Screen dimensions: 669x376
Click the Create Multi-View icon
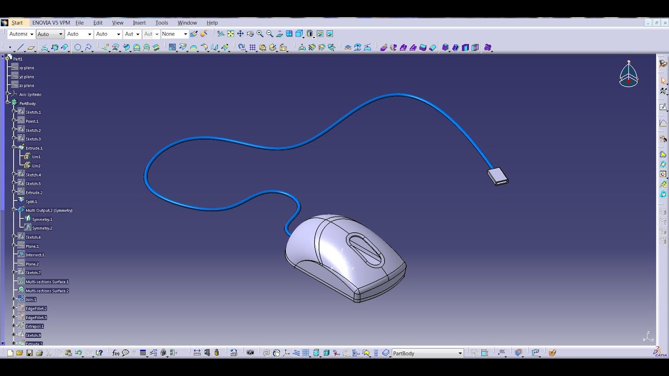tap(289, 33)
